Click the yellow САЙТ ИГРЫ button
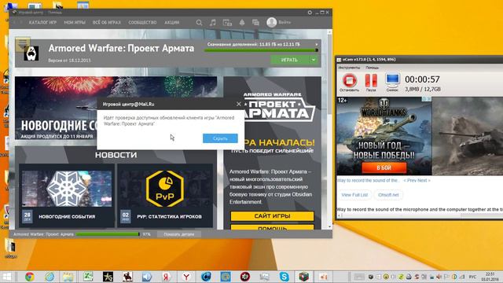503x283 pixels. (272, 216)
